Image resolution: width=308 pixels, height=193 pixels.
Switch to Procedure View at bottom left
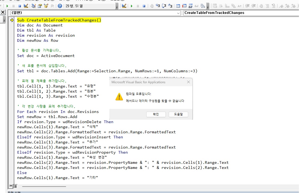(x=11, y=186)
